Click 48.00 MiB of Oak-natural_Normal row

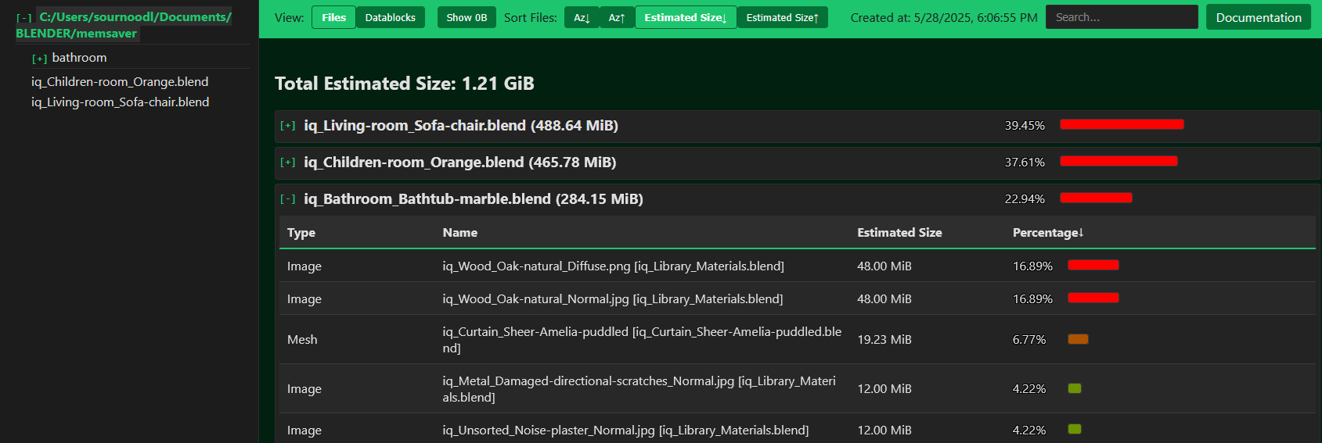(884, 299)
